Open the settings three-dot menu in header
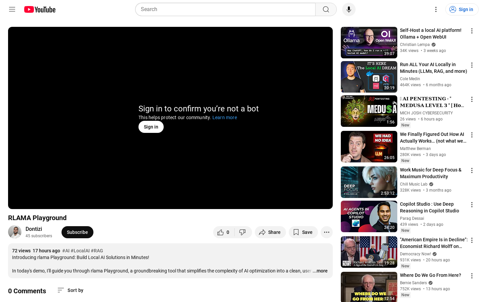The height and width of the screenshot is (302, 484). point(436,9)
